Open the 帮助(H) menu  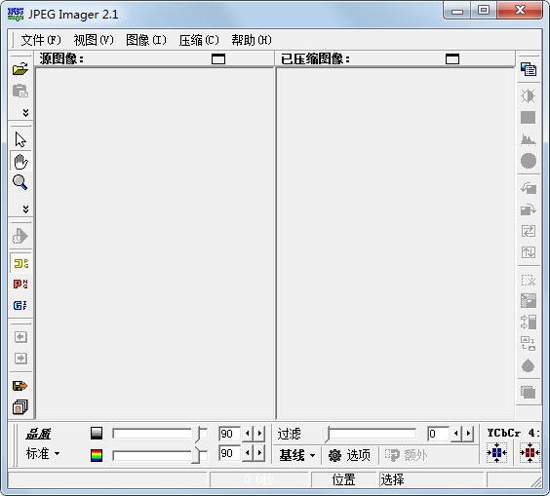pyautogui.click(x=252, y=40)
